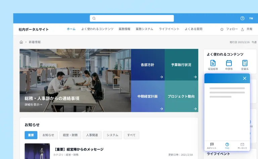This screenshot has height=159, width=258.
Task: Click the help question mark icon
Action: coord(243,18)
